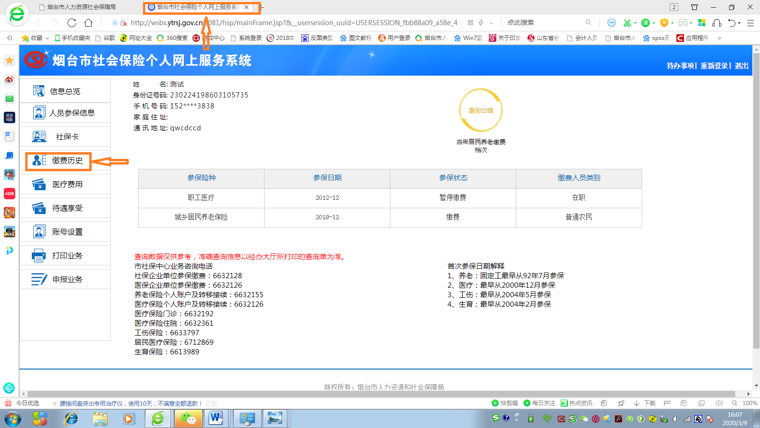Click the Weibo icon in sidebar
This screenshot has width=760, height=428.
(x=9, y=79)
